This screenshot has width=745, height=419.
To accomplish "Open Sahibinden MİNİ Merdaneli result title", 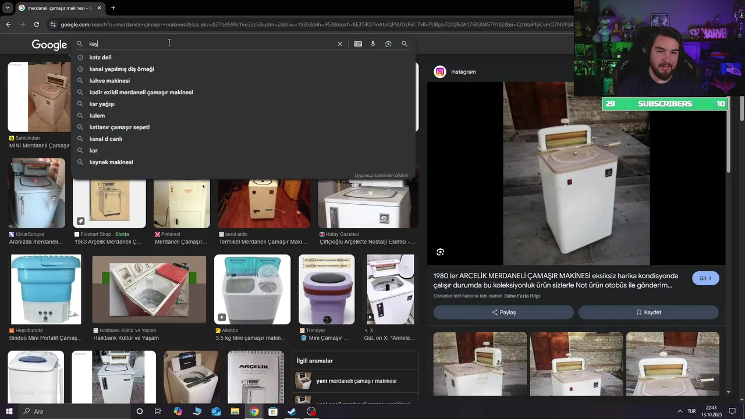I will point(40,146).
